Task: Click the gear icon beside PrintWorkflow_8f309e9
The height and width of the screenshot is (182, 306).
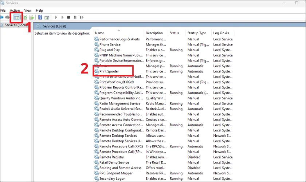Action: tap(97, 82)
